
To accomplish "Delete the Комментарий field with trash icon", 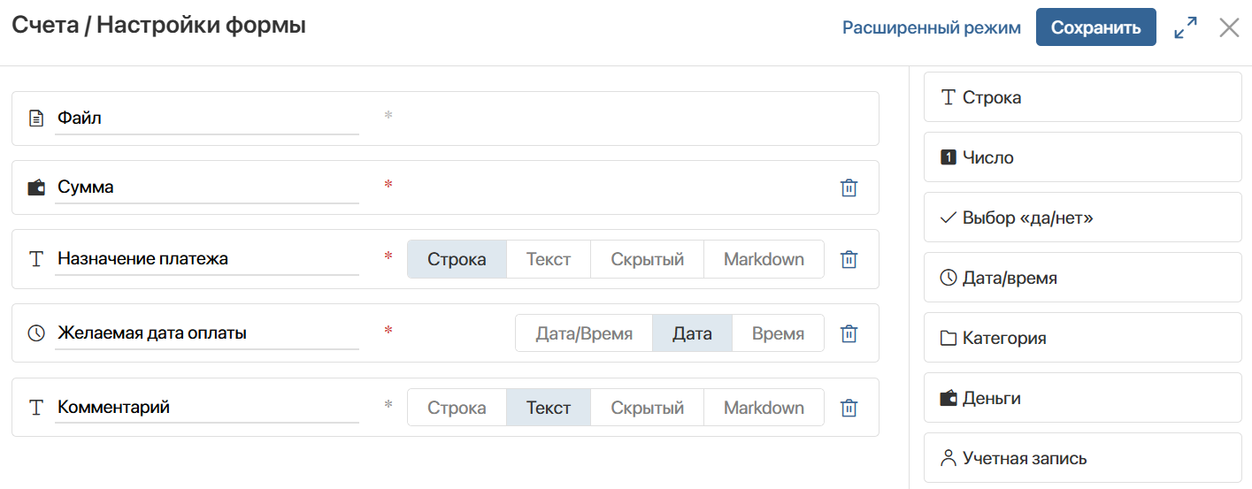I will [x=849, y=408].
